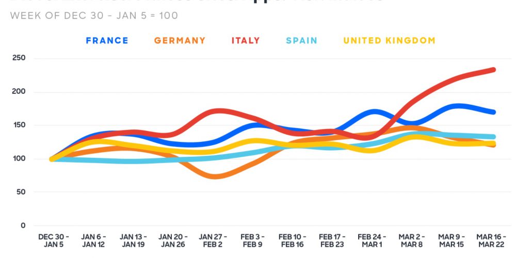This screenshot has height=258, width=516.
Task: Select the DEC 30 - JAN 5 axis label
Action: [53, 240]
